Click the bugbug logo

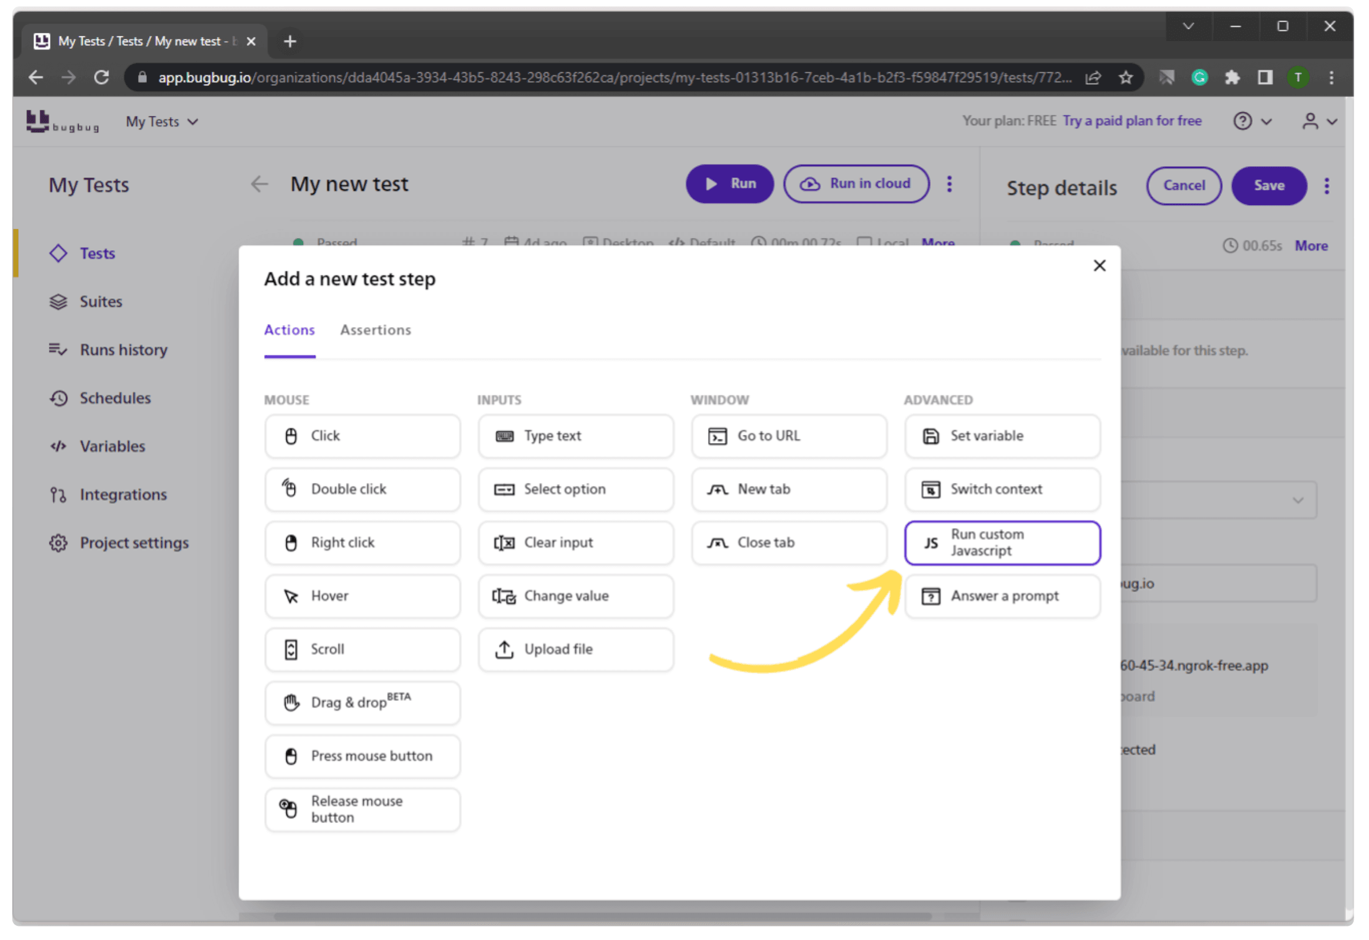(x=62, y=122)
